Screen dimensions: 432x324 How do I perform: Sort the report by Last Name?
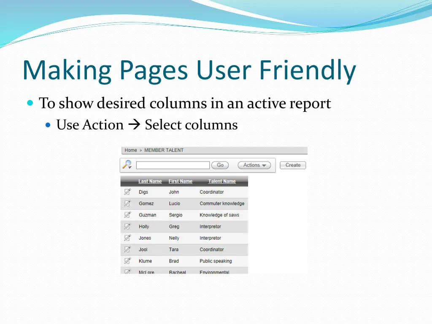click(150, 181)
